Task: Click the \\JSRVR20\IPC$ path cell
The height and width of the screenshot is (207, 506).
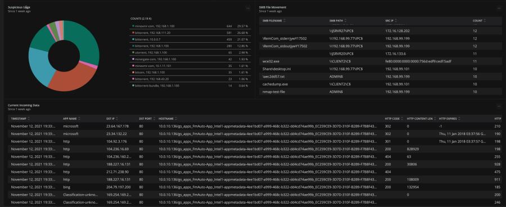Action: point(341,53)
